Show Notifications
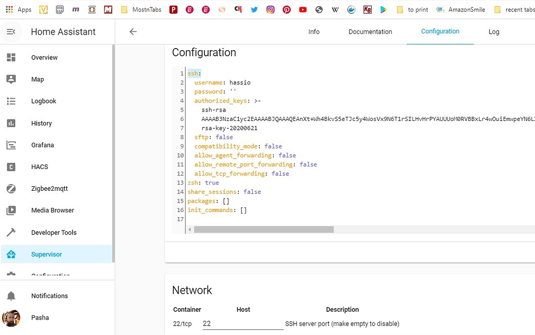Image resolution: width=535 pixels, height=335 pixels. [x=49, y=295]
